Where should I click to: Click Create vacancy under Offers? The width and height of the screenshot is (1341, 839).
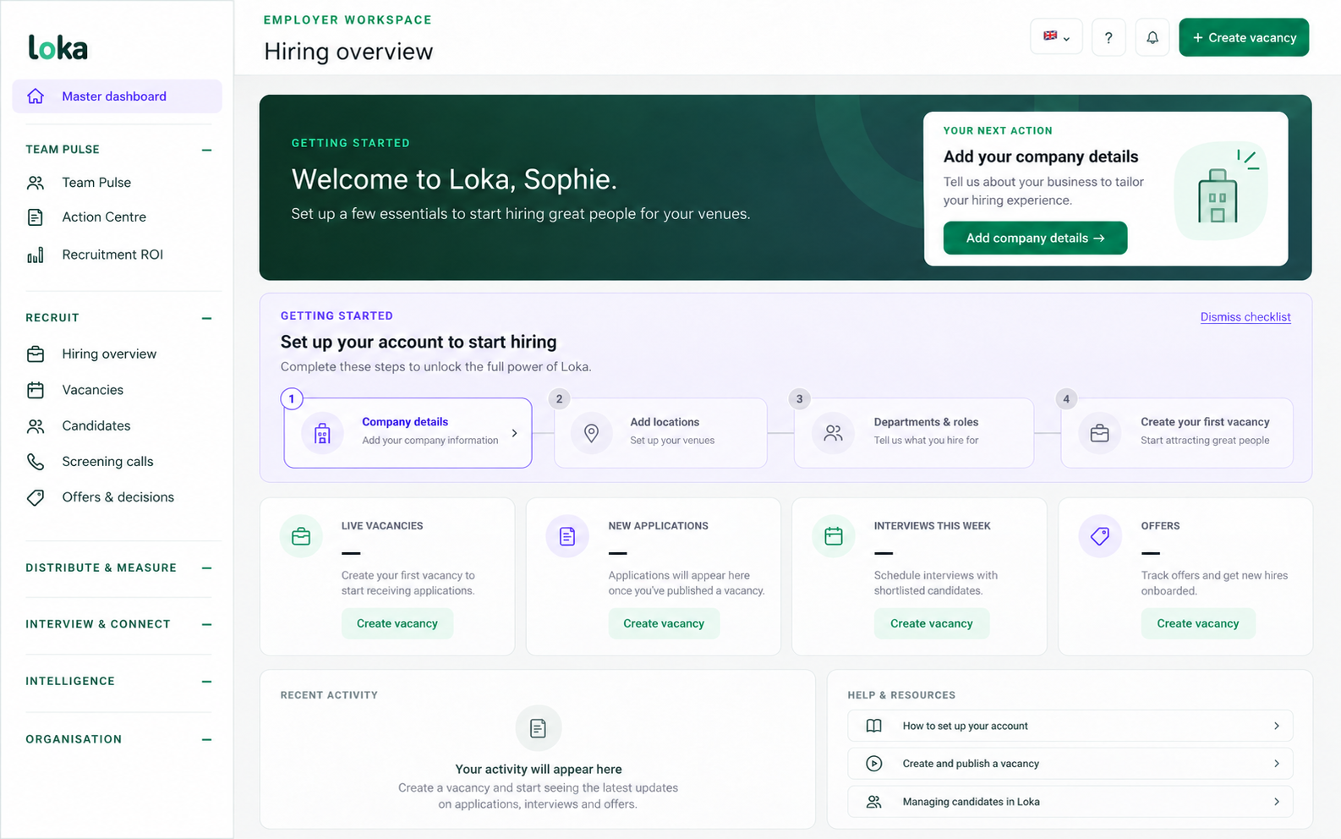1198,623
